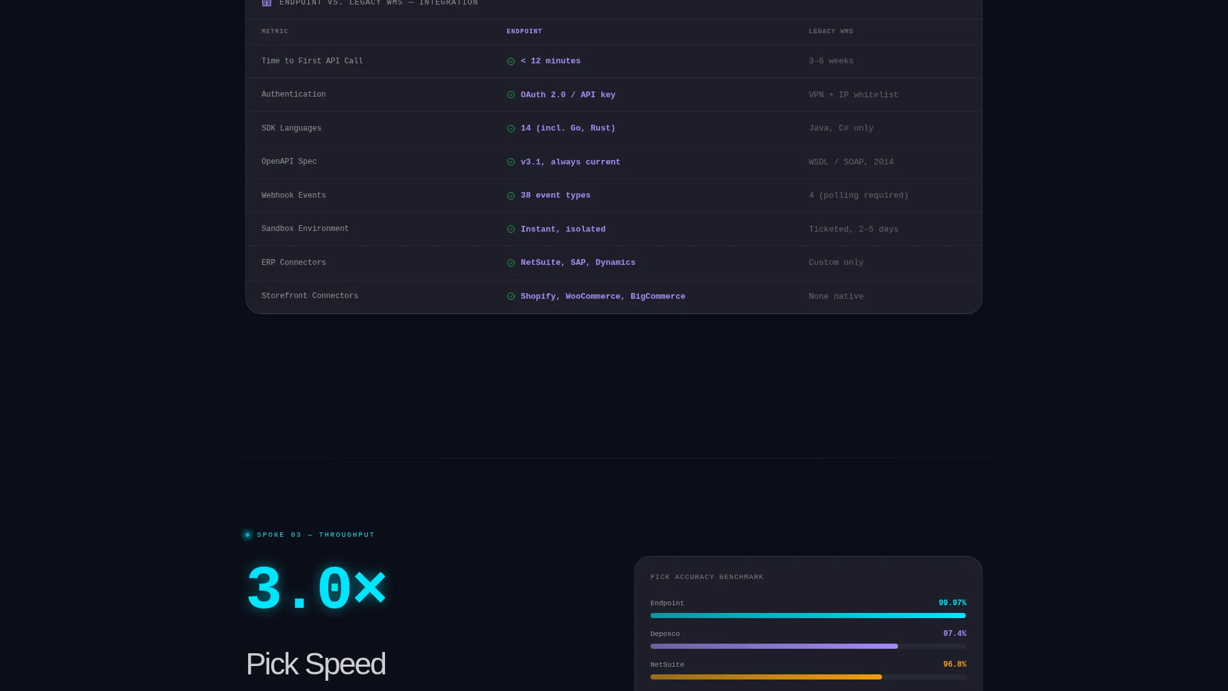This screenshot has height=691, width=1228.
Task: Select the Webhook Events metric label
Action: 294,196
